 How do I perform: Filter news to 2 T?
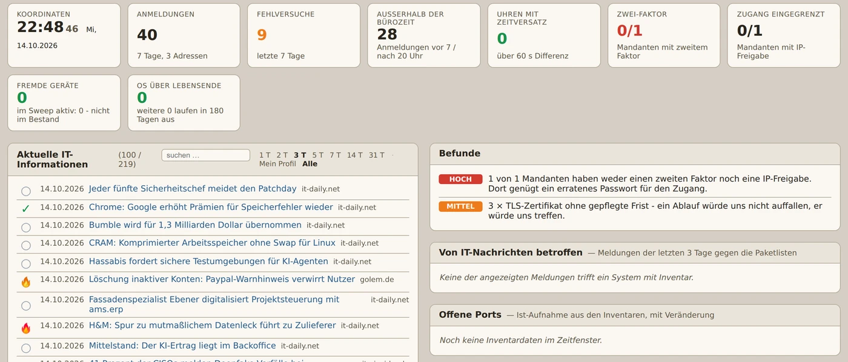[x=282, y=155]
